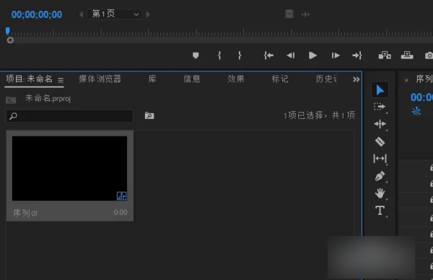
Task: Switch to the 项目: 未命名 tab
Action: click(30, 79)
